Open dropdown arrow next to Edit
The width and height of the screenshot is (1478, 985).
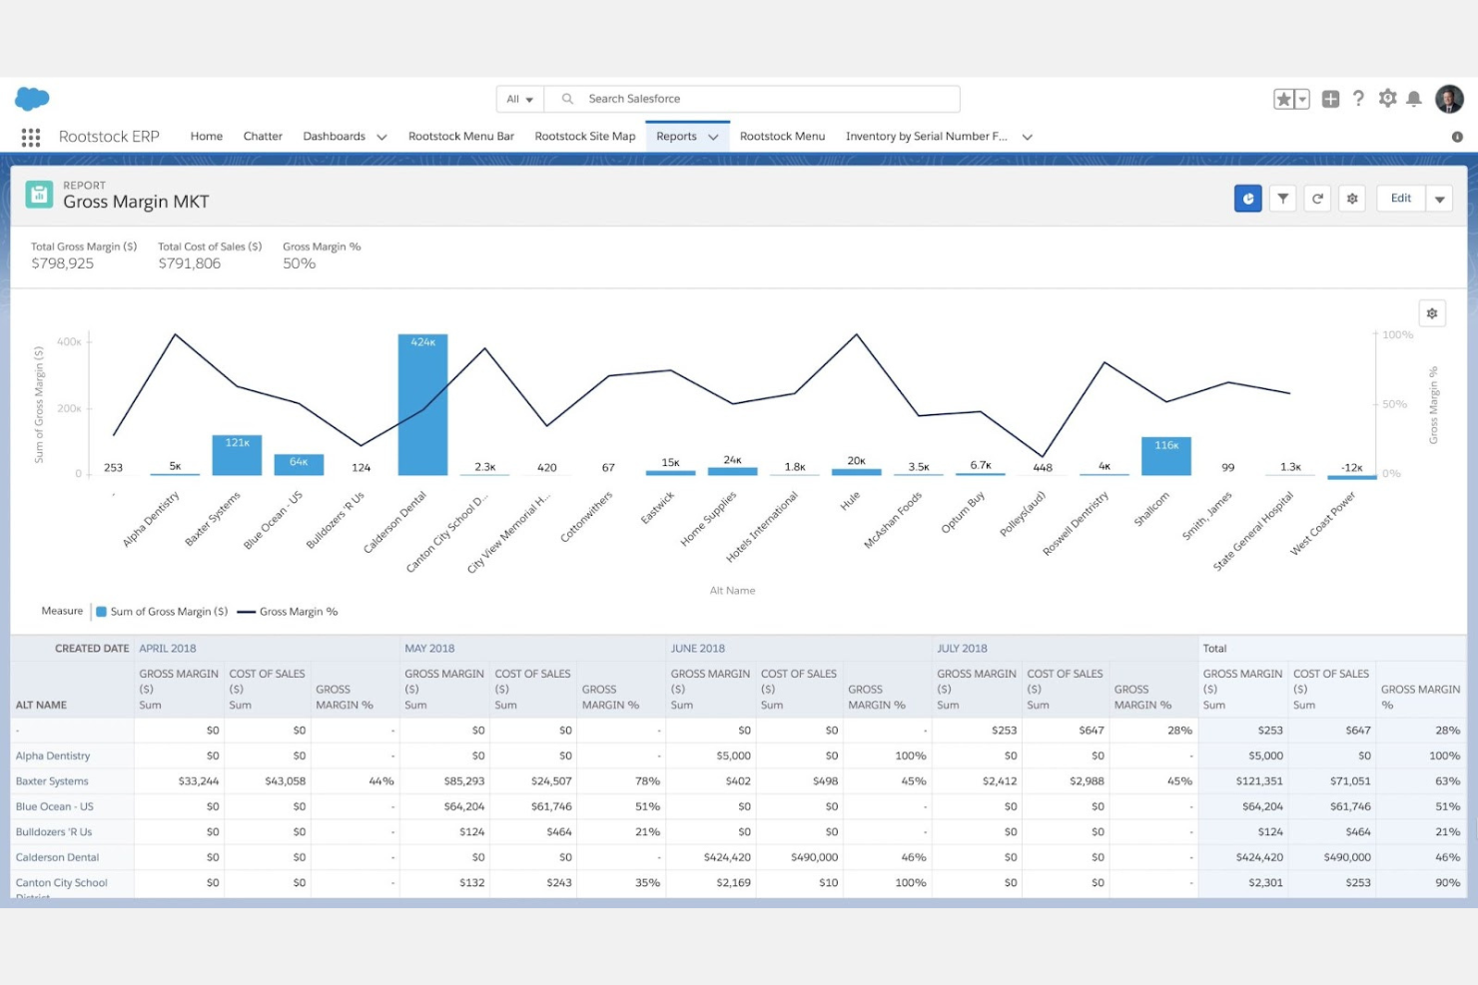(1439, 199)
